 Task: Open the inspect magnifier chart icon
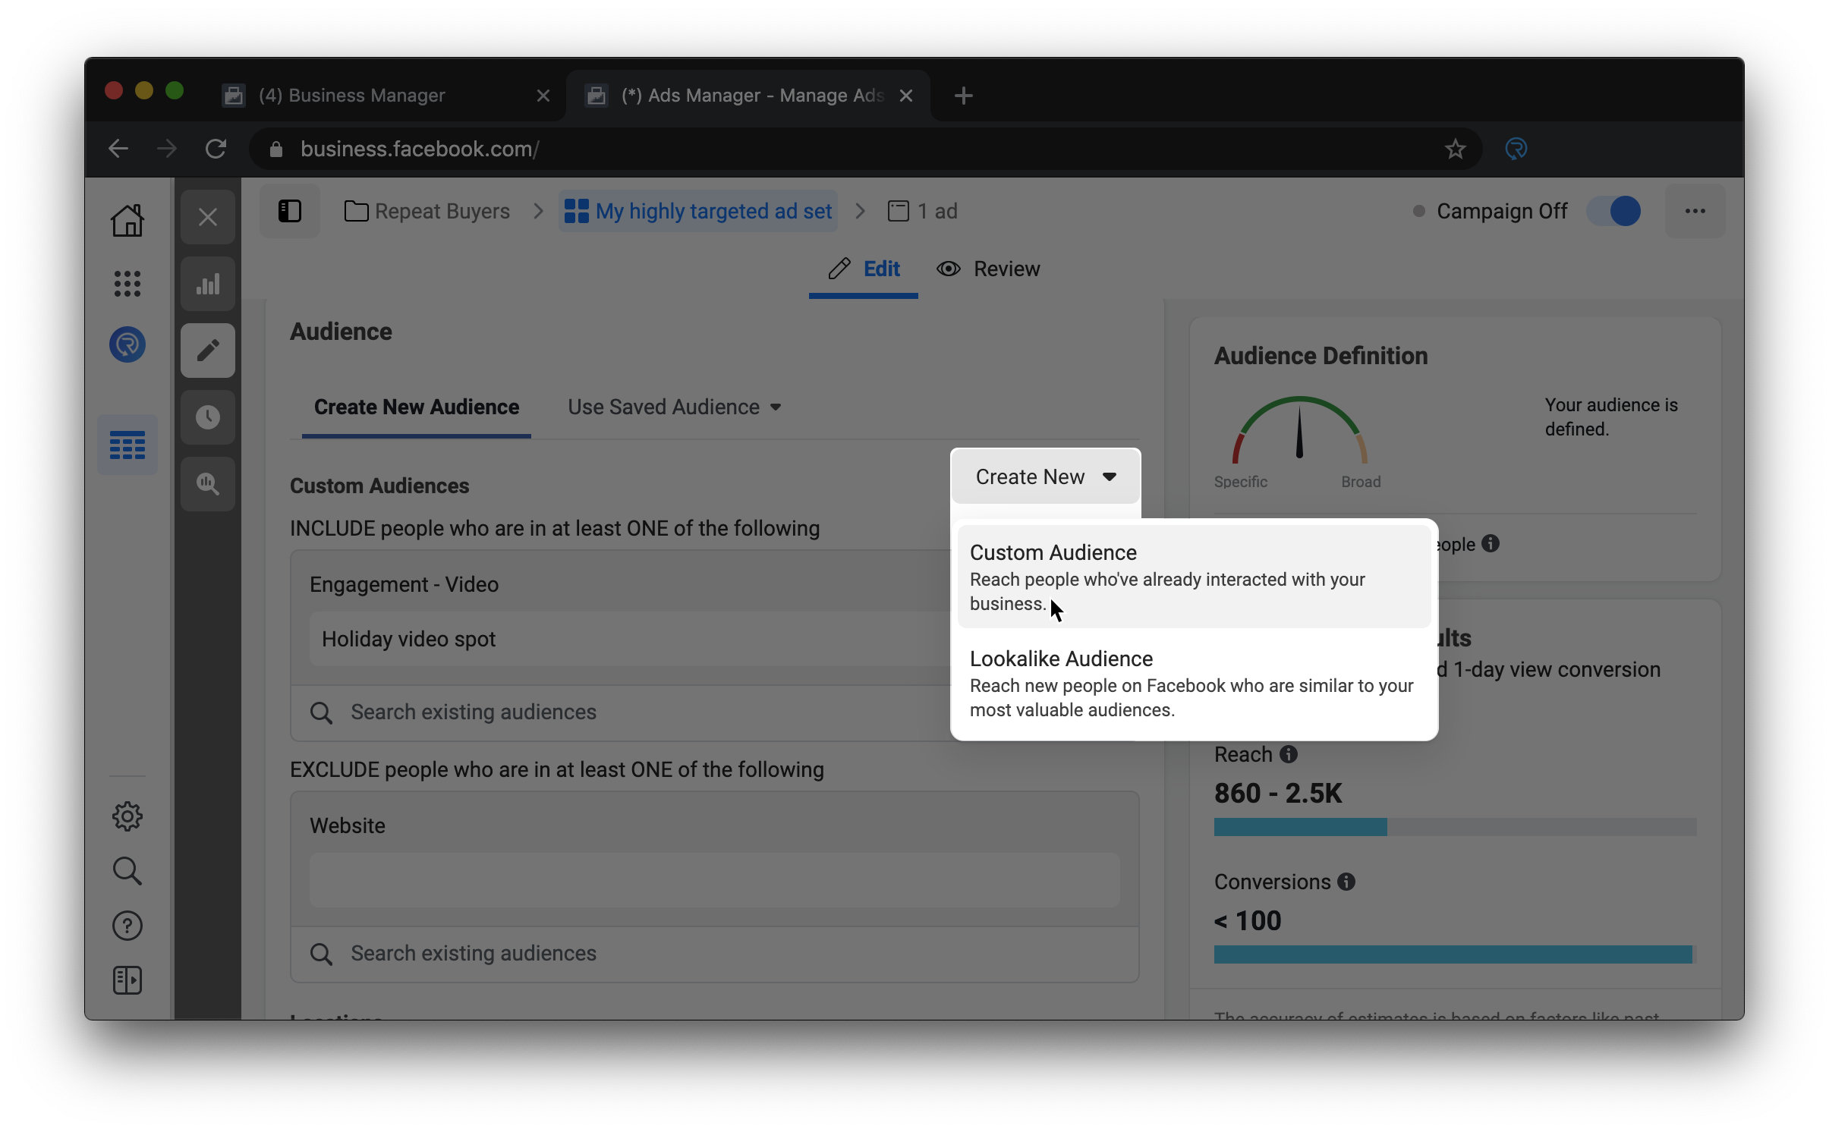point(208,484)
